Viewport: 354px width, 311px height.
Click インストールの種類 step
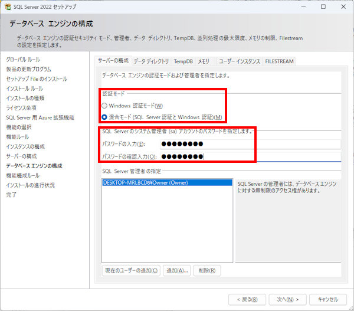(x=25, y=98)
